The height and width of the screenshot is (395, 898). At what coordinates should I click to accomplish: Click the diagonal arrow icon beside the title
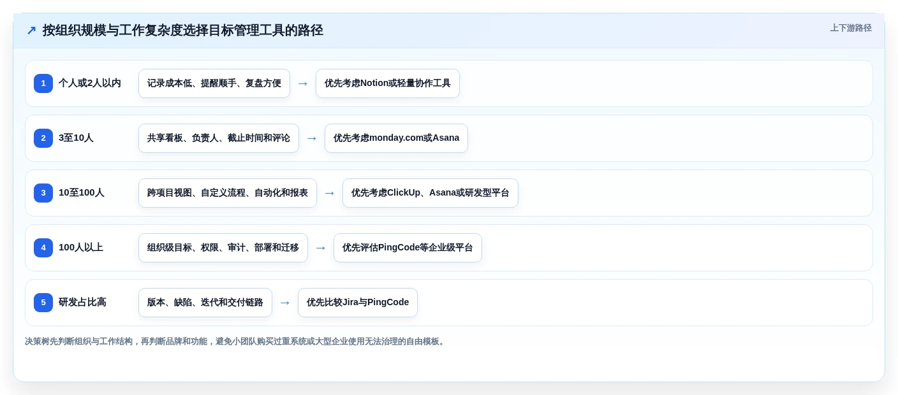click(31, 31)
